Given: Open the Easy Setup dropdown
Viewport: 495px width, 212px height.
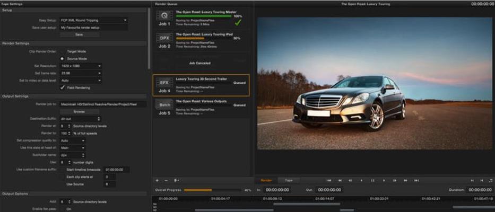Looking at the screenshot, I should (x=94, y=20).
